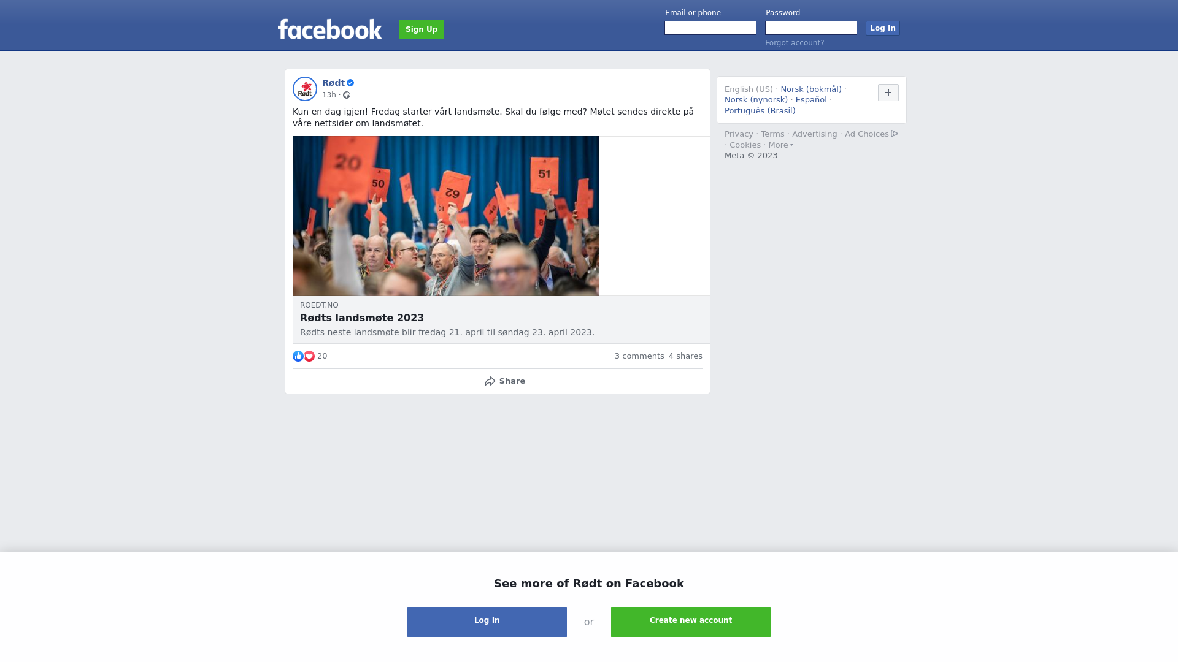View the 4 shares list
Image resolution: width=1178 pixels, height=662 pixels.
(x=685, y=356)
